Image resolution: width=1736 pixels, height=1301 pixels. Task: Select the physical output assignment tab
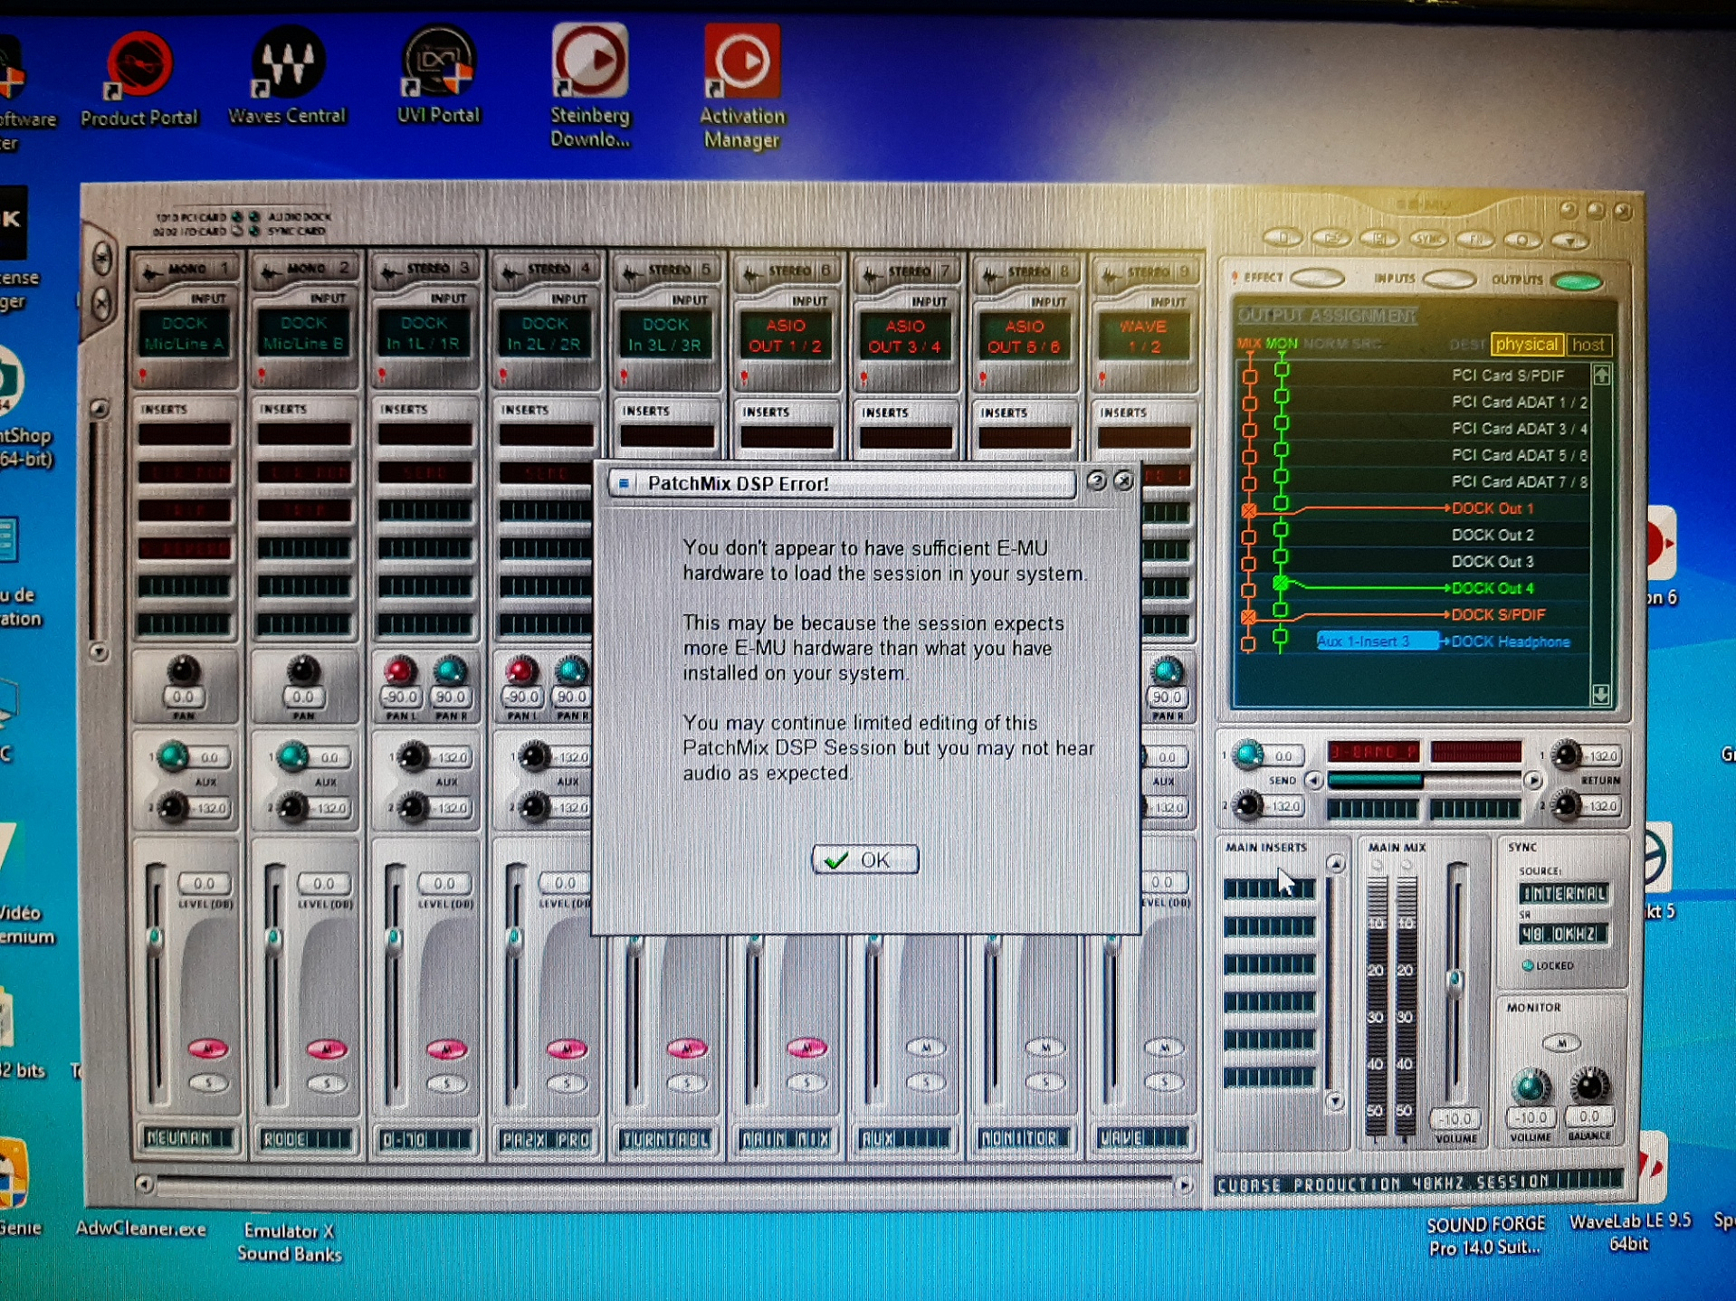pos(1526,344)
